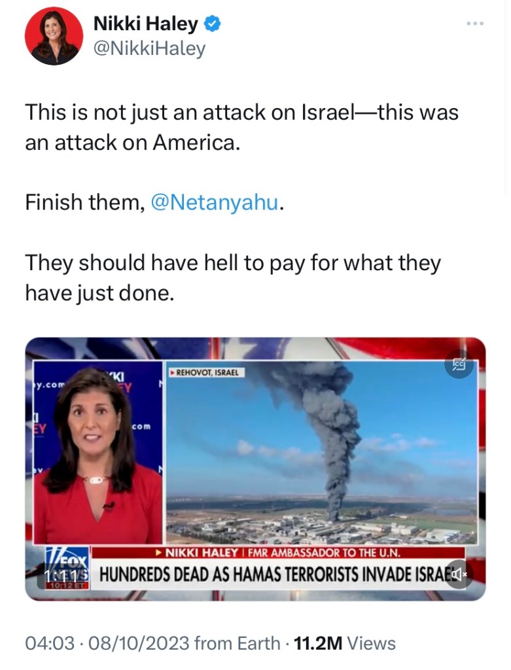Viewport: 511px width, 670px height.
Task: Play the Fox News video thumbnail
Action: [255, 468]
